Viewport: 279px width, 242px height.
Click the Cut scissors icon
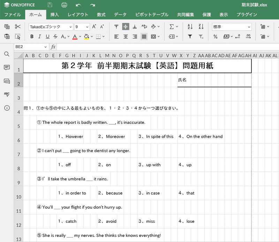pos(18,27)
